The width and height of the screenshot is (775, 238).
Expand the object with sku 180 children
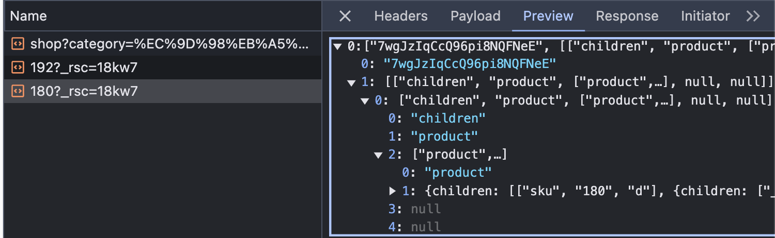tap(393, 191)
